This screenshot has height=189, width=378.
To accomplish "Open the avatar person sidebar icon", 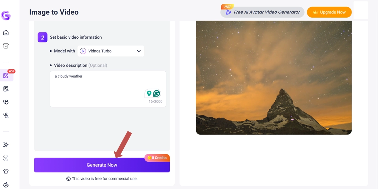I will tap(6, 116).
